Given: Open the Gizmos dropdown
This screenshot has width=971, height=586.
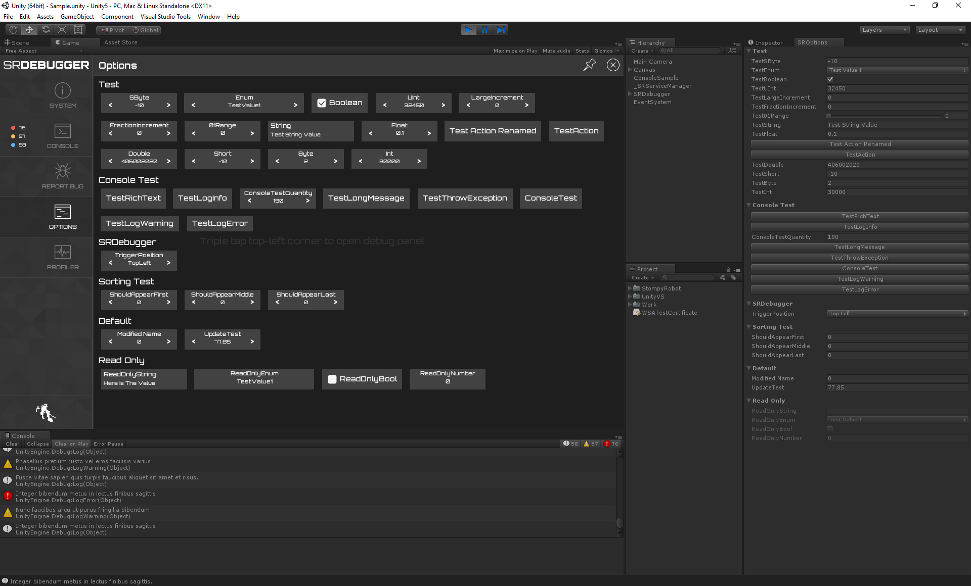Looking at the screenshot, I should point(606,51).
